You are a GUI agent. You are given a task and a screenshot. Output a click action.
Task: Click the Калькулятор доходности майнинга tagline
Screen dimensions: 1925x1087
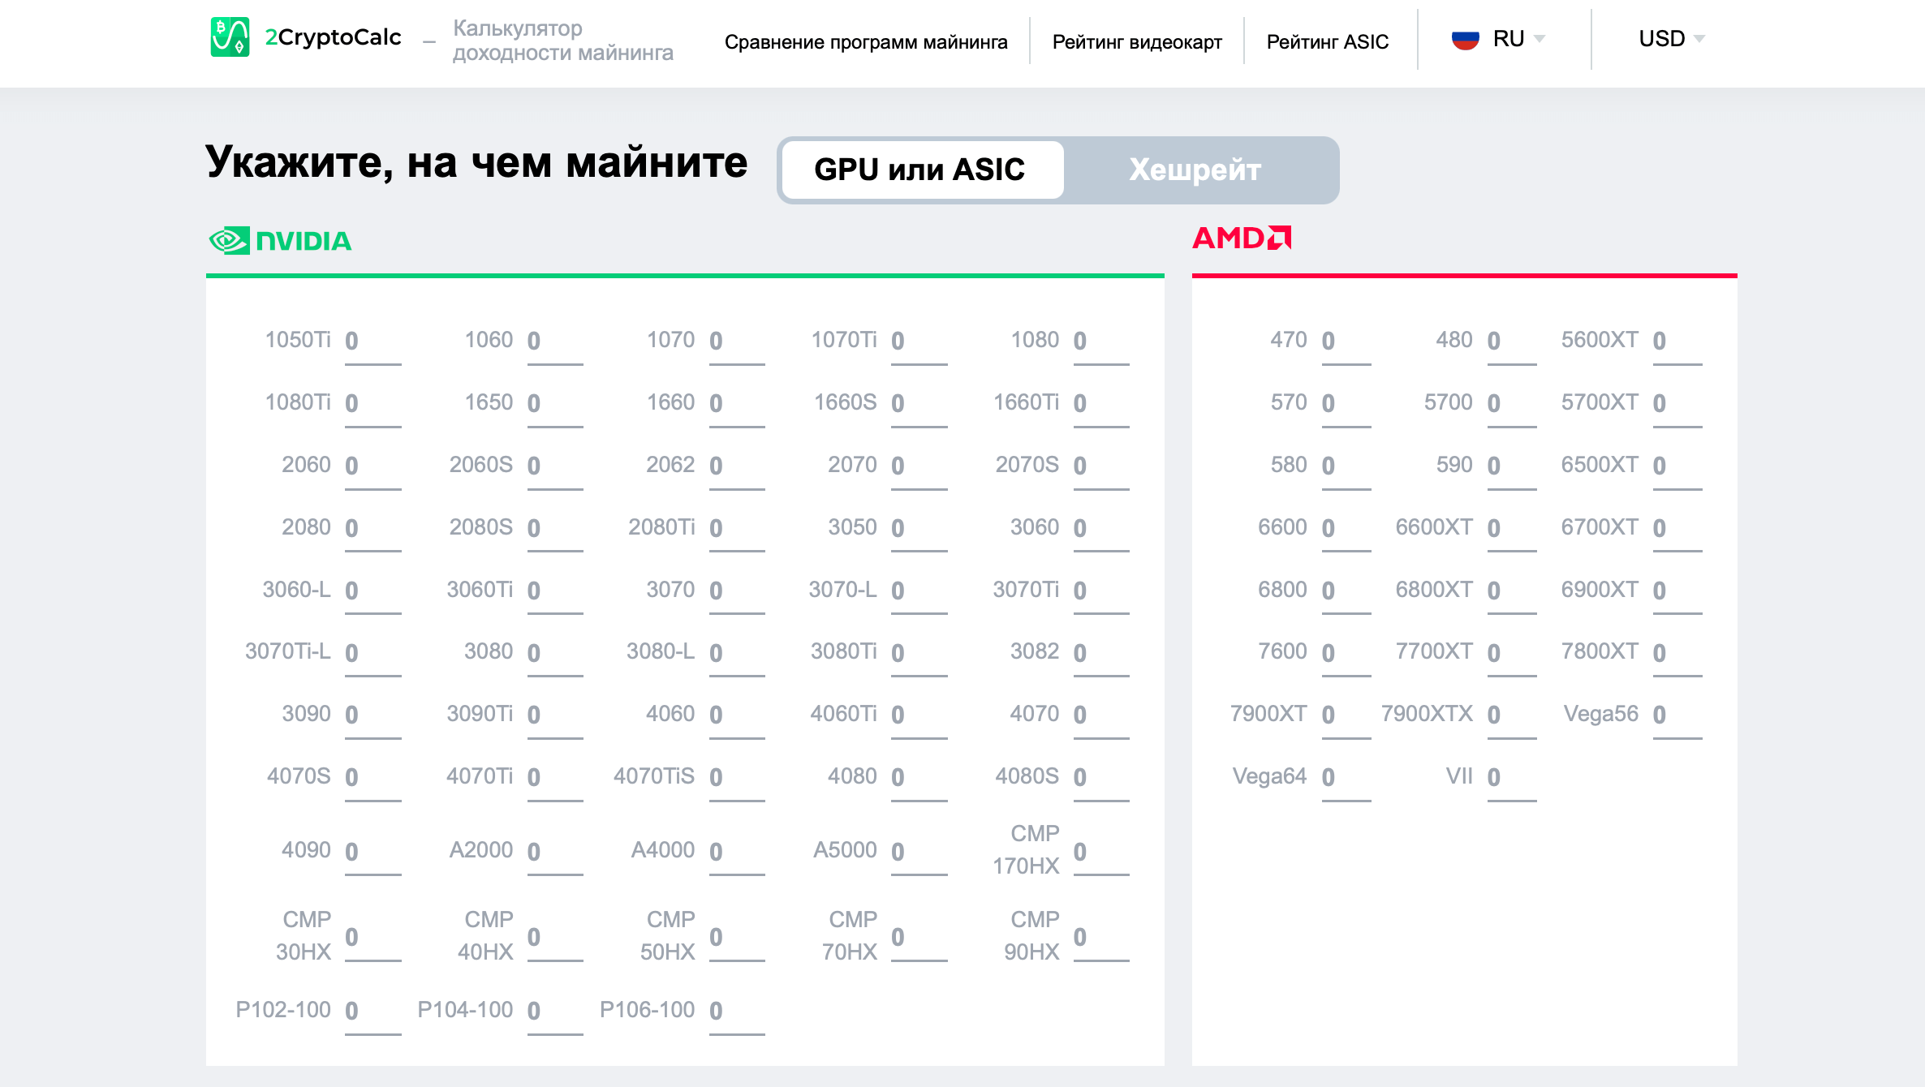click(562, 41)
